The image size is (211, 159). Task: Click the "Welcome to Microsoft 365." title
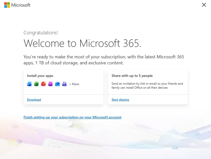82,43
